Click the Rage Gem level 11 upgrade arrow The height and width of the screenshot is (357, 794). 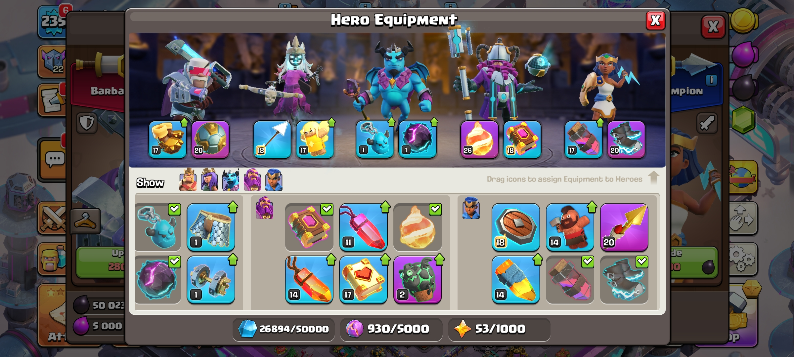[385, 207]
